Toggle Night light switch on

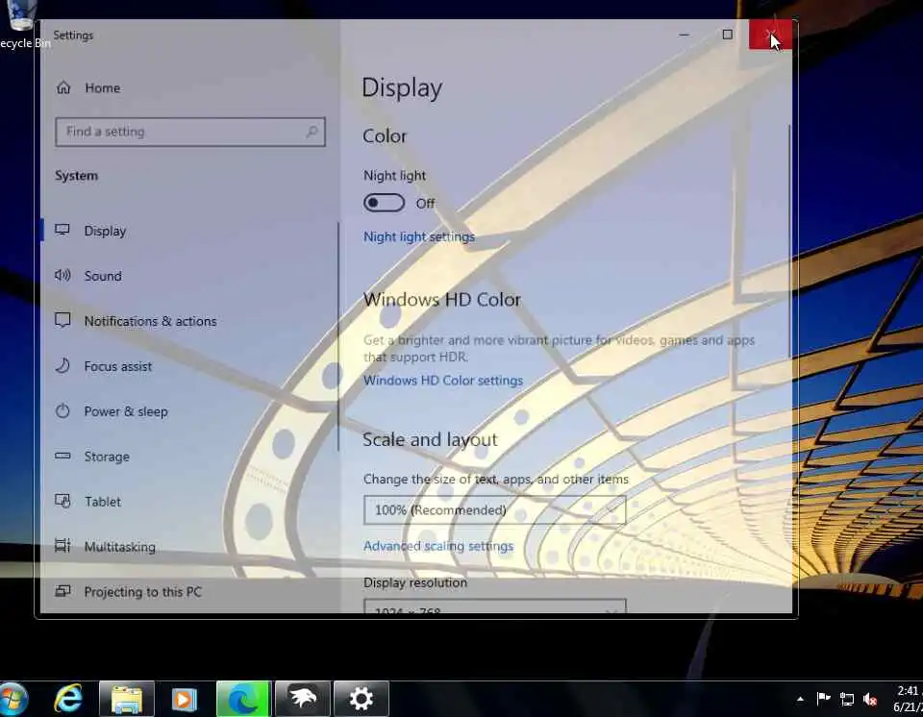[384, 203]
